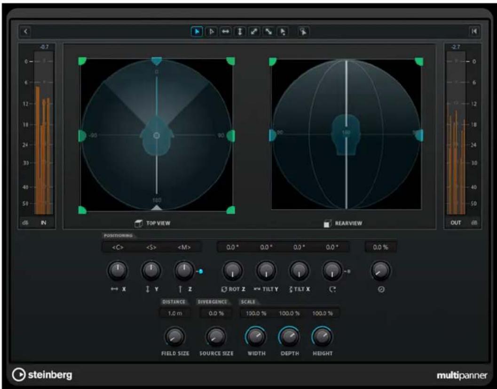Click the 100.0 % field above Width

(256, 314)
